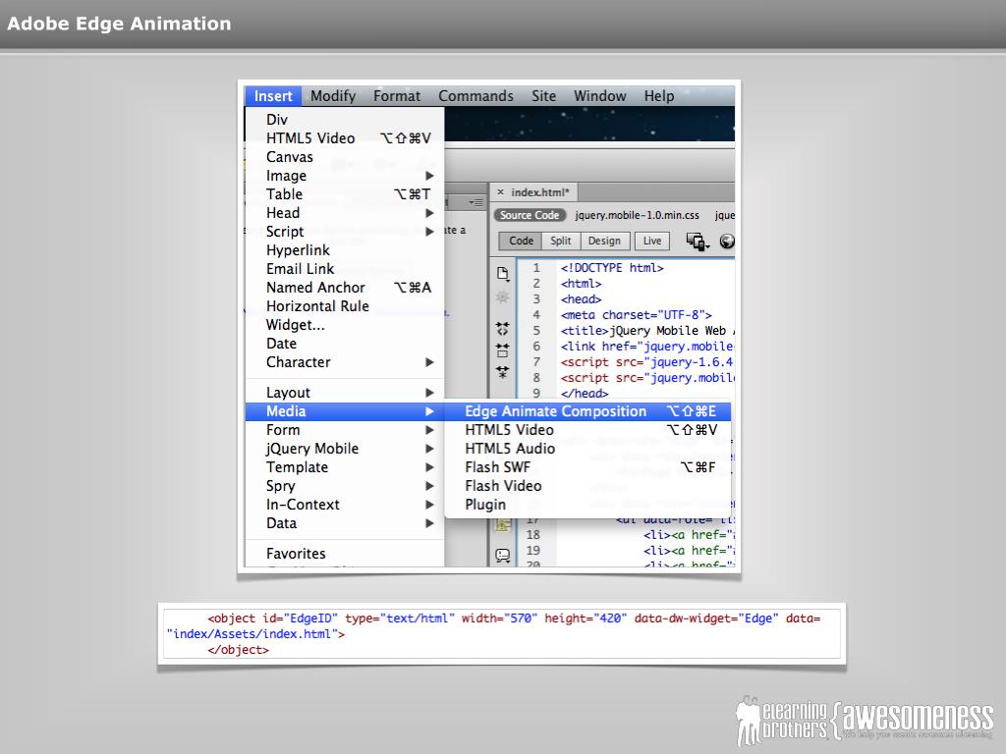Expand the jQuery Mobile submenu arrow
The width and height of the screenshot is (1006, 754).
[x=430, y=449]
